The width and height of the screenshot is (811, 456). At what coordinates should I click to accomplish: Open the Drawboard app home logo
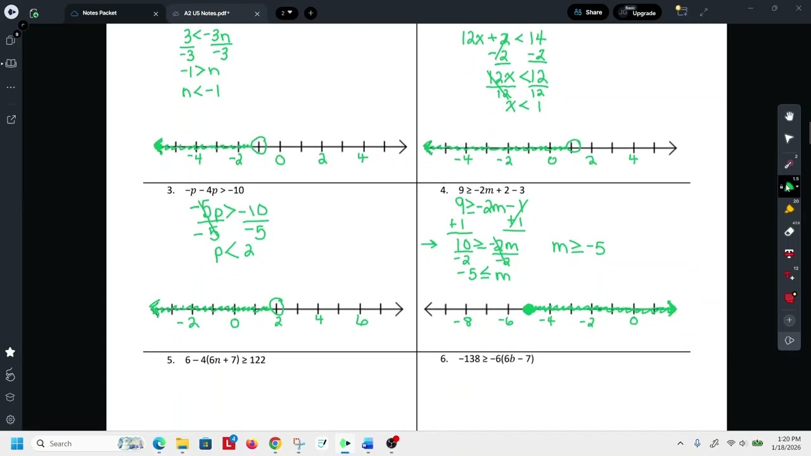click(x=11, y=13)
